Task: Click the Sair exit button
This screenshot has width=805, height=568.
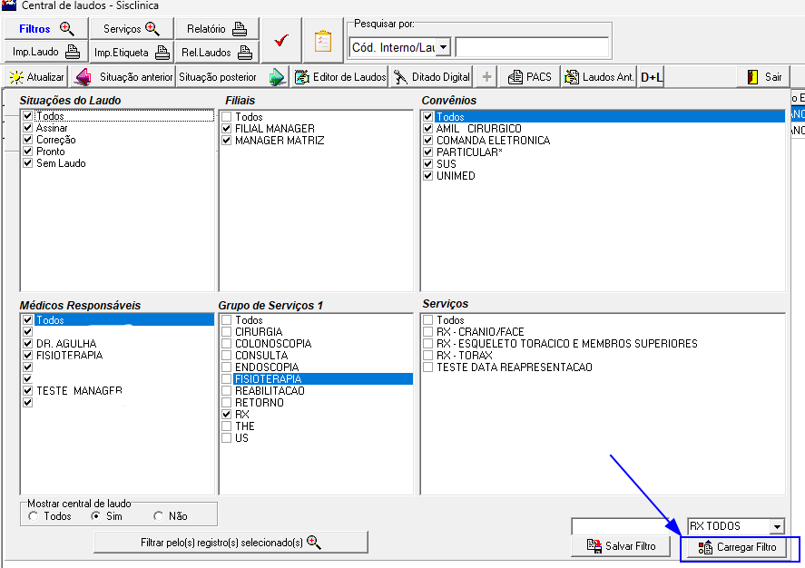Action: click(x=764, y=77)
